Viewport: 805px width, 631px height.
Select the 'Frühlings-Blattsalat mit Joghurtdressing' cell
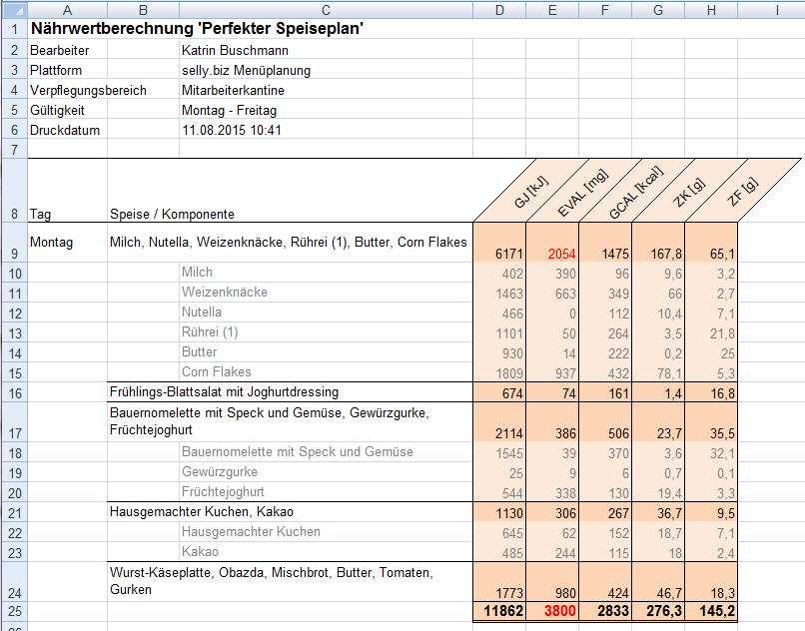[x=224, y=391]
